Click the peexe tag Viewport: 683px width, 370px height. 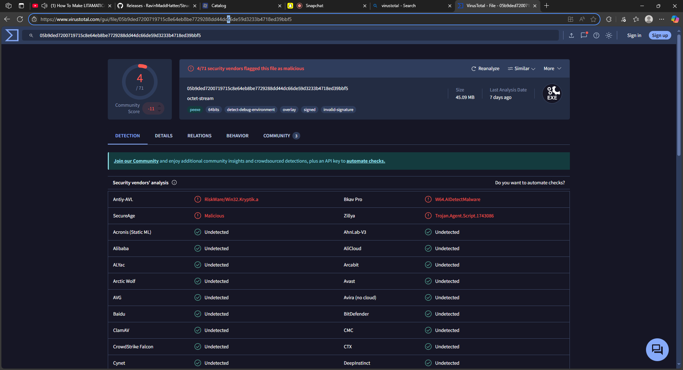coord(195,110)
